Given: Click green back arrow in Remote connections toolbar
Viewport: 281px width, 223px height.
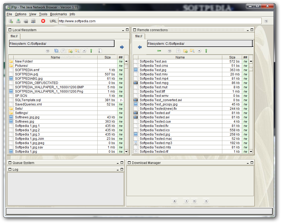Looking at the screenshot, I should pos(159,51).
